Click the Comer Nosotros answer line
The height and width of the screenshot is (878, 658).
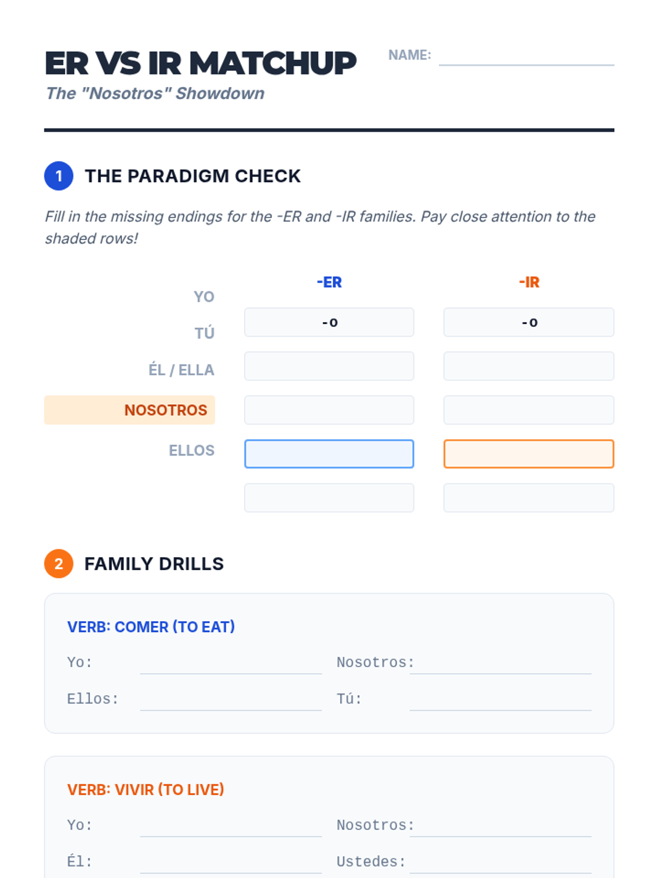500,665
